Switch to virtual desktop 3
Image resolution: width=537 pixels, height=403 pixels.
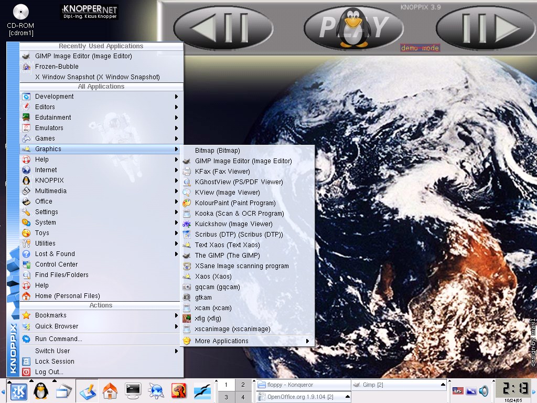[x=226, y=397]
